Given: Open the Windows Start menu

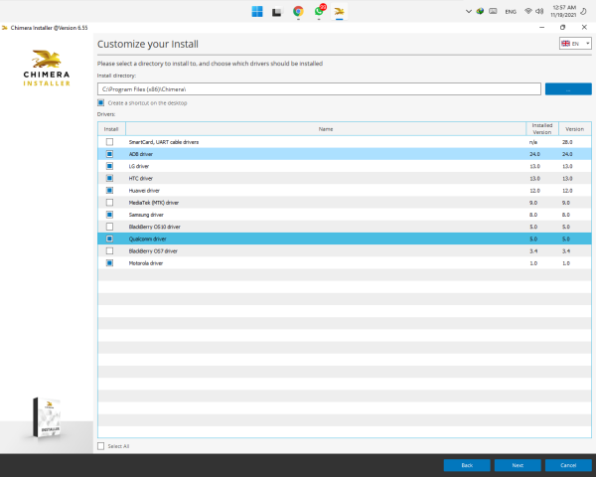Looking at the screenshot, I should click(x=257, y=11).
